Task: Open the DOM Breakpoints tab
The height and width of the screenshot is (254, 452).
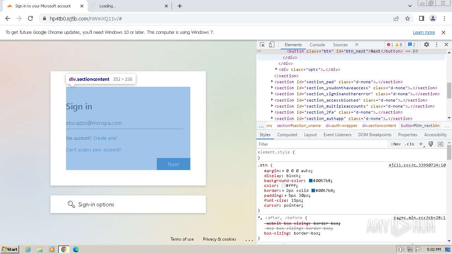Action: 375,135
